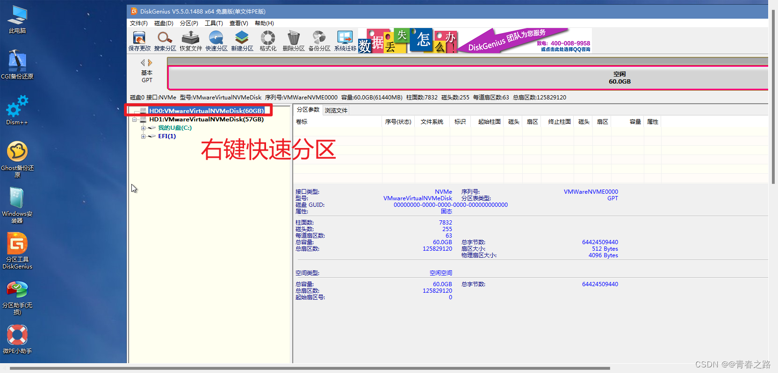778x373 pixels.
Task: Select the 微PE小助手 desktop icon
Action: point(17,339)
